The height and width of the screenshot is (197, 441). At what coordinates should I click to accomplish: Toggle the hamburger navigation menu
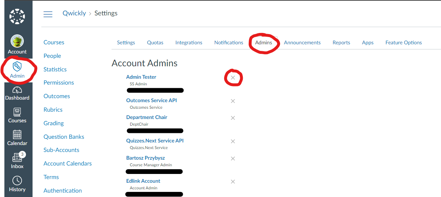[48, 14]
